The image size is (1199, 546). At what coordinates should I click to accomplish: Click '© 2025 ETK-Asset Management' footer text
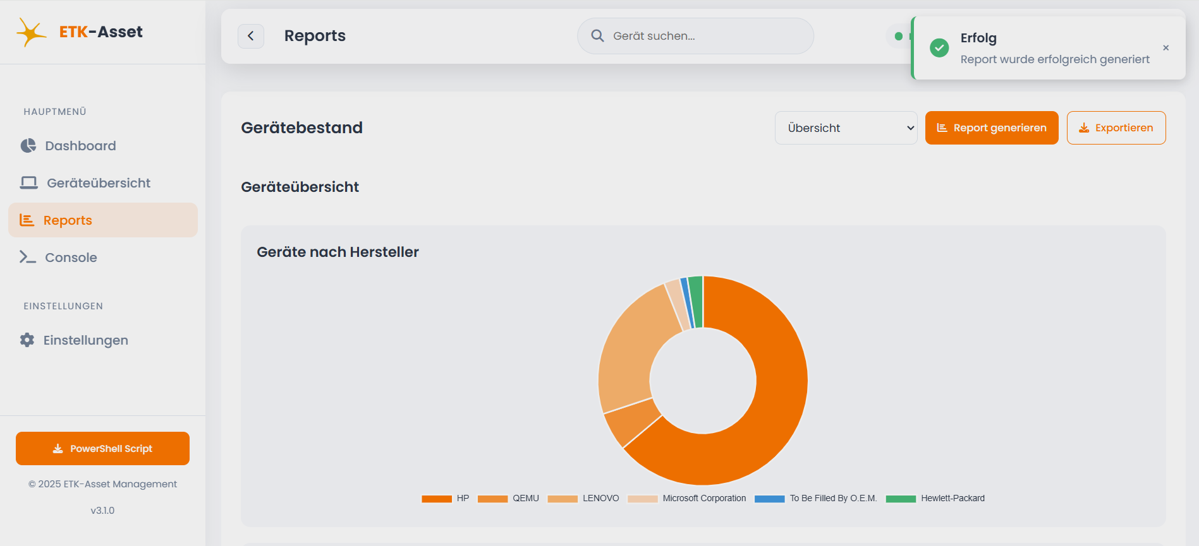tap(102, 484)
